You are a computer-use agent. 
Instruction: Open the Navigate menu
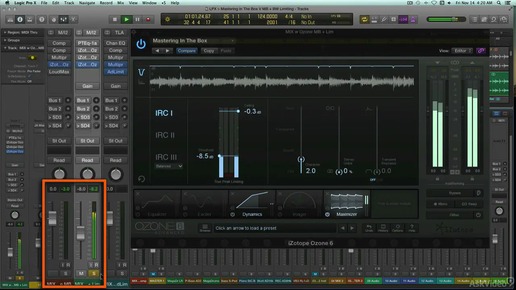click(x=87, y=3)
